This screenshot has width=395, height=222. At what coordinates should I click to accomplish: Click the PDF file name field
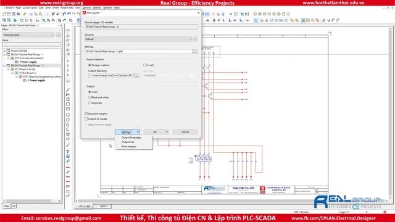click(138, 51)
